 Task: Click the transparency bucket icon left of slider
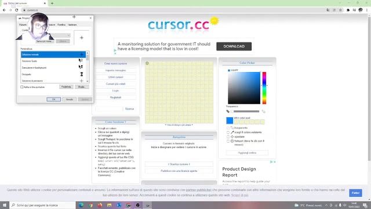click(x=228, y=111)
